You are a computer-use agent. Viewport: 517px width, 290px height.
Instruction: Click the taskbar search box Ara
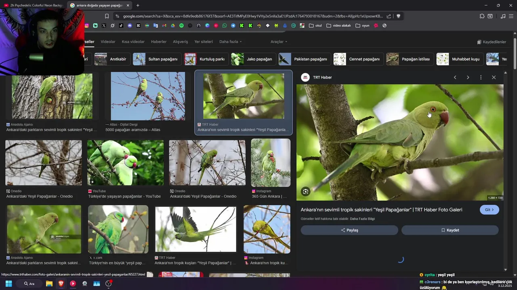coord(29,284)
